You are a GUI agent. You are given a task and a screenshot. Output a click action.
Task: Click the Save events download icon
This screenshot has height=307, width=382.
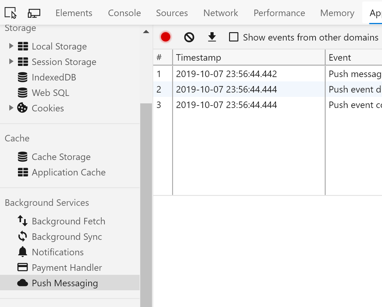click(212, 37)
